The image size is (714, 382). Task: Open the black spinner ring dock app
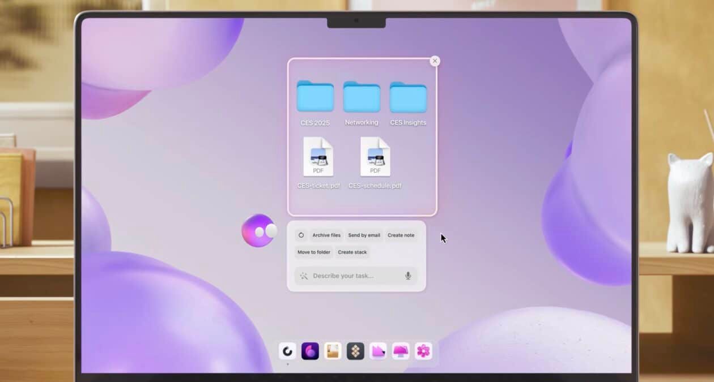point(287,351)
